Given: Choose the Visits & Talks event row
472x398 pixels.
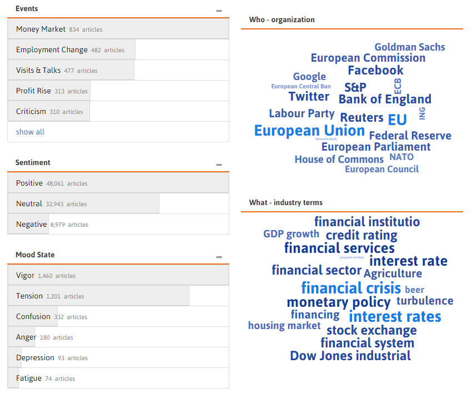Looking at the screenshot, I should (118, 70).
